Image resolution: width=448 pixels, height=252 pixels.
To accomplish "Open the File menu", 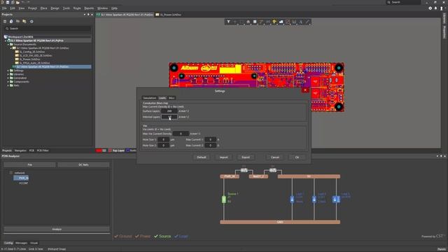I will pyautogui.click(x=4, y=8).
